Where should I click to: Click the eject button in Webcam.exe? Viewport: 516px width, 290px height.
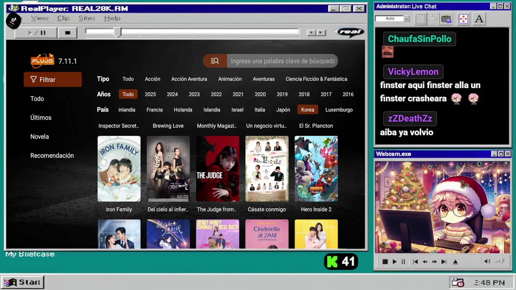point(455,262)
